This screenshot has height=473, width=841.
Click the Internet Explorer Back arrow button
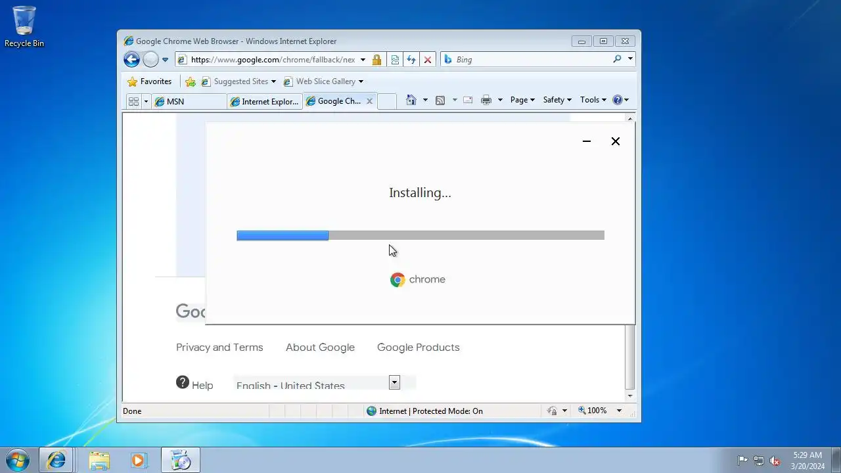[131, 60]
